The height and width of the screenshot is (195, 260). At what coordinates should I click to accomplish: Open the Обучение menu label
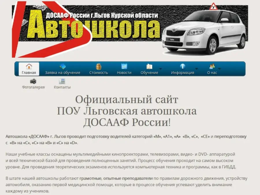149,73
